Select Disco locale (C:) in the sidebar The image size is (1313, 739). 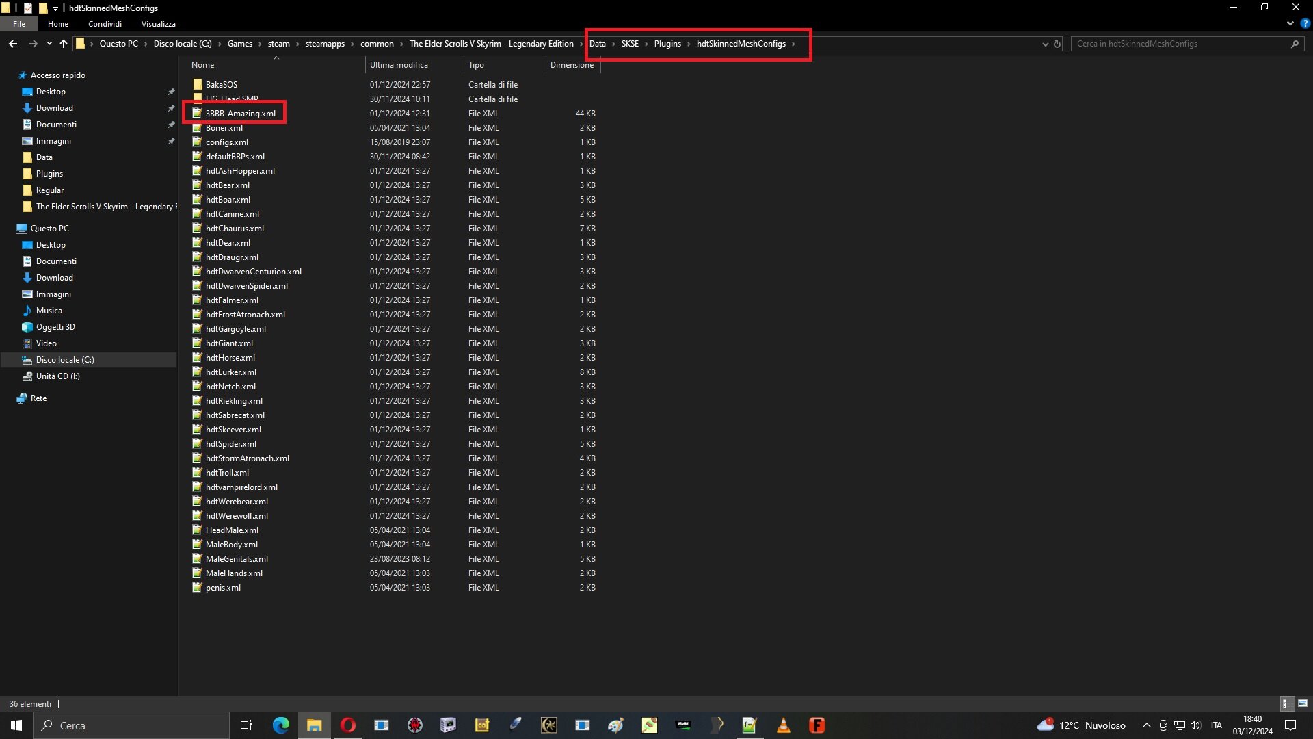click(x=65, y=360)
